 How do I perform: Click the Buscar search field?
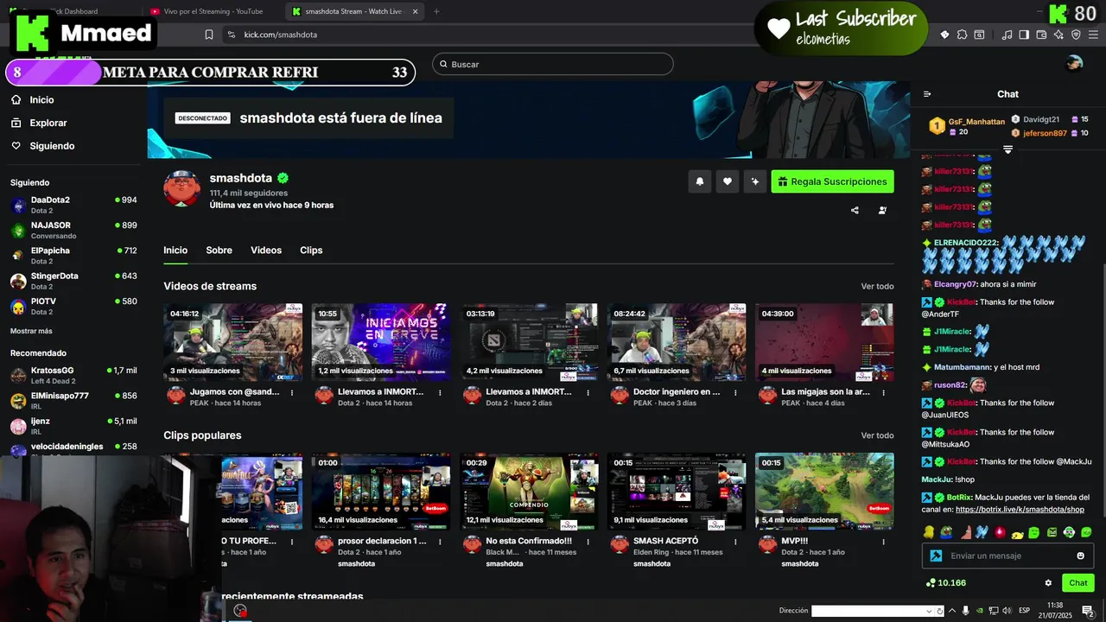pos(553,64)
